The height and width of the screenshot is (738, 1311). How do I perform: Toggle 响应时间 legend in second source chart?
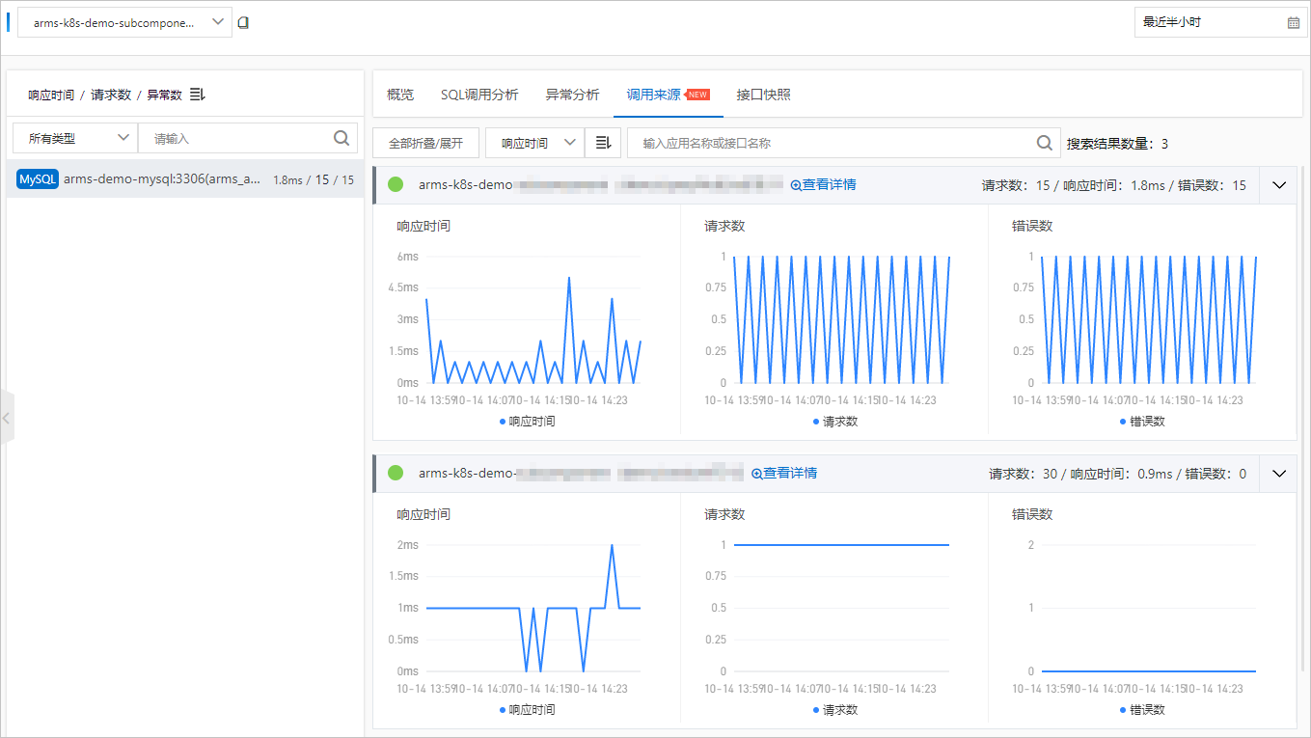(x=527, y=709)
